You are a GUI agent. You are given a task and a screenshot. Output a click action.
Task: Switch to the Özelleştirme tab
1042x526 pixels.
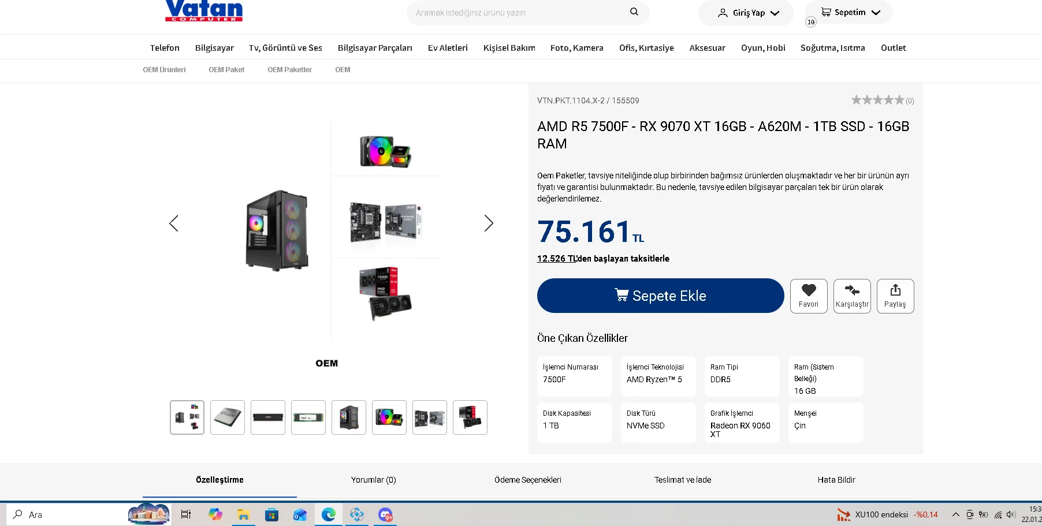pyautogui.click(x=219, y=480)
